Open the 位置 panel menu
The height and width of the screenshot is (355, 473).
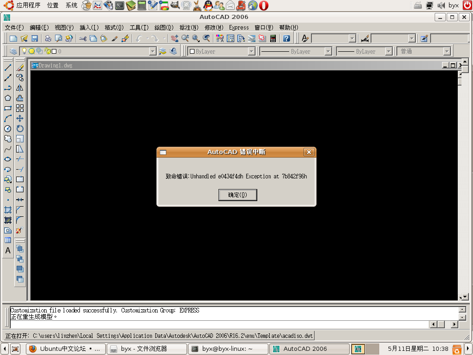point(53,5)
